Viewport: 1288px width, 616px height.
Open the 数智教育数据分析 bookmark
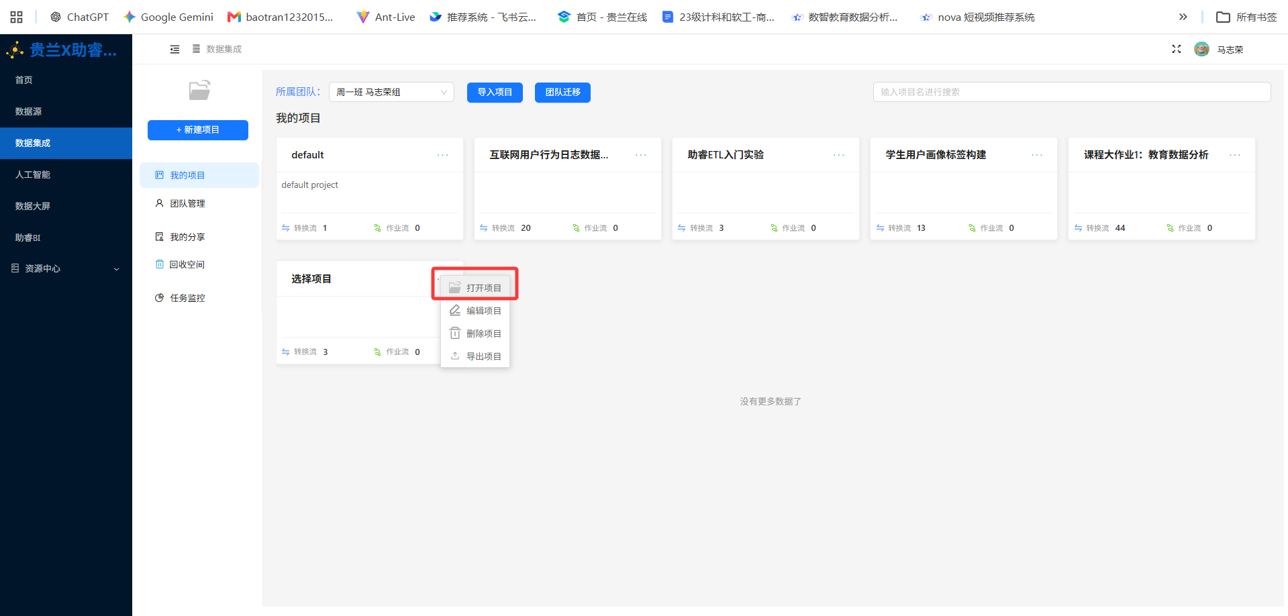pyautogui.click(x=844, y=17)
